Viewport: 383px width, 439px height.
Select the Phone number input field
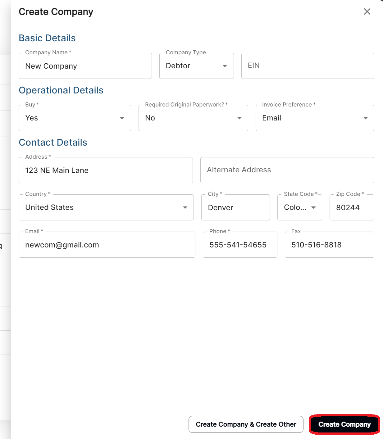coord(239,245)
